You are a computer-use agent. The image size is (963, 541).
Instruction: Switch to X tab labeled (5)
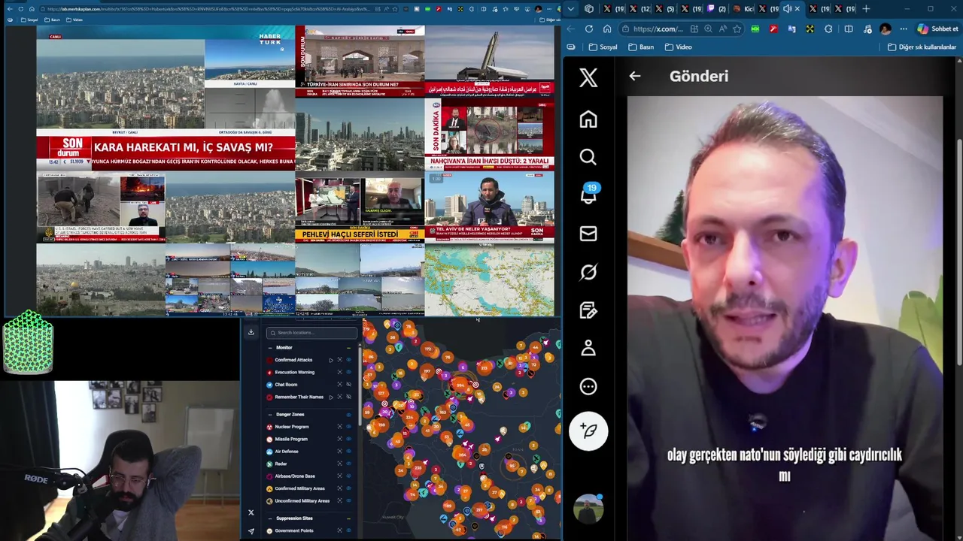pyautogui.click(x=665, y=9)
